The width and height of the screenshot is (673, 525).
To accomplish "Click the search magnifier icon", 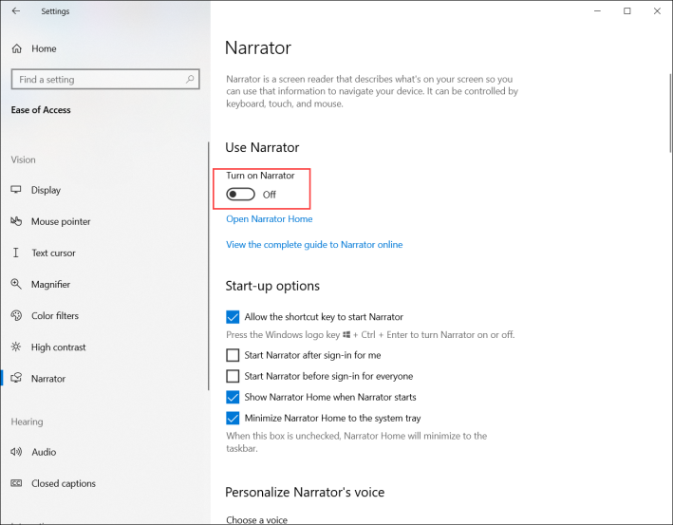I will (x=190, y=79).
